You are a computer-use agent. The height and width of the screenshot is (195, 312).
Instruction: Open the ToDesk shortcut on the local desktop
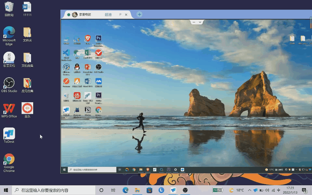9,134
